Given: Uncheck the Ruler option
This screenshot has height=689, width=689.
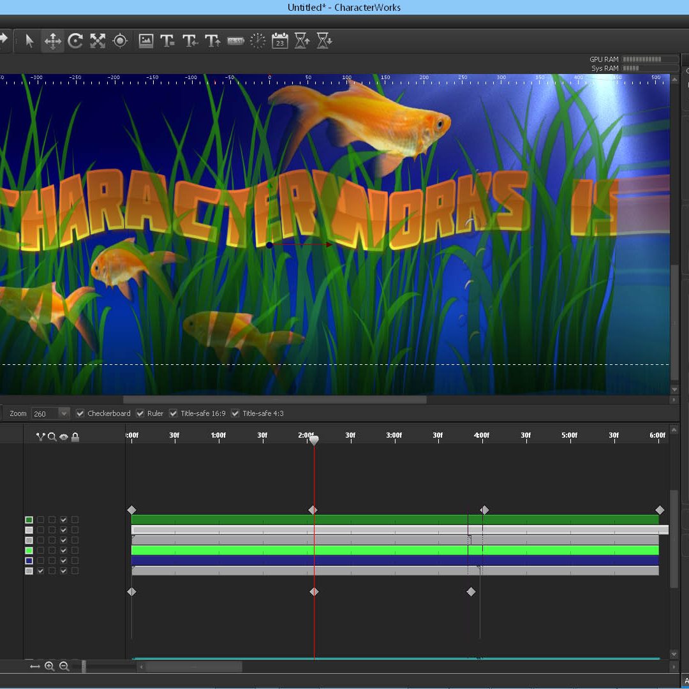Looking at the screenshot, I should point(140,413).
